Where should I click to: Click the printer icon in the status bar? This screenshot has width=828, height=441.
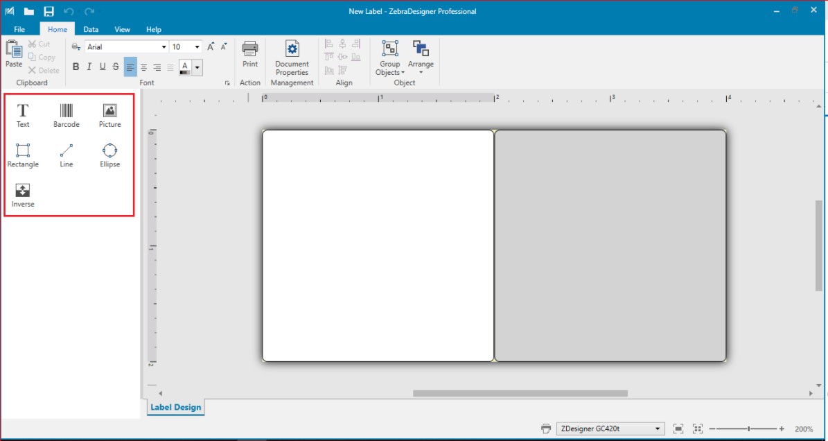coord(547,429)
